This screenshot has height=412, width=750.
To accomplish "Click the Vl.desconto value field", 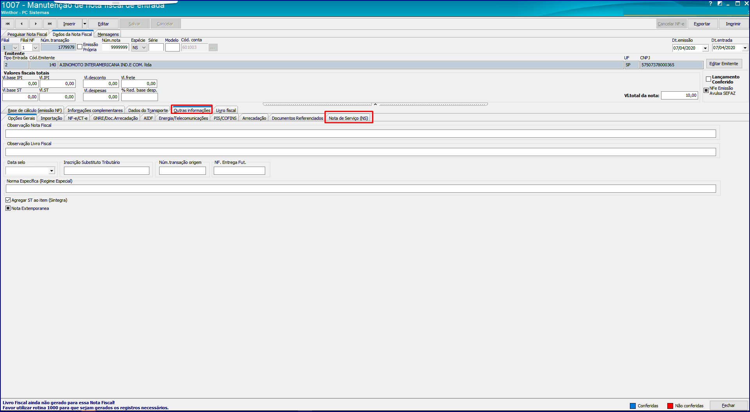I will (101, 83).
